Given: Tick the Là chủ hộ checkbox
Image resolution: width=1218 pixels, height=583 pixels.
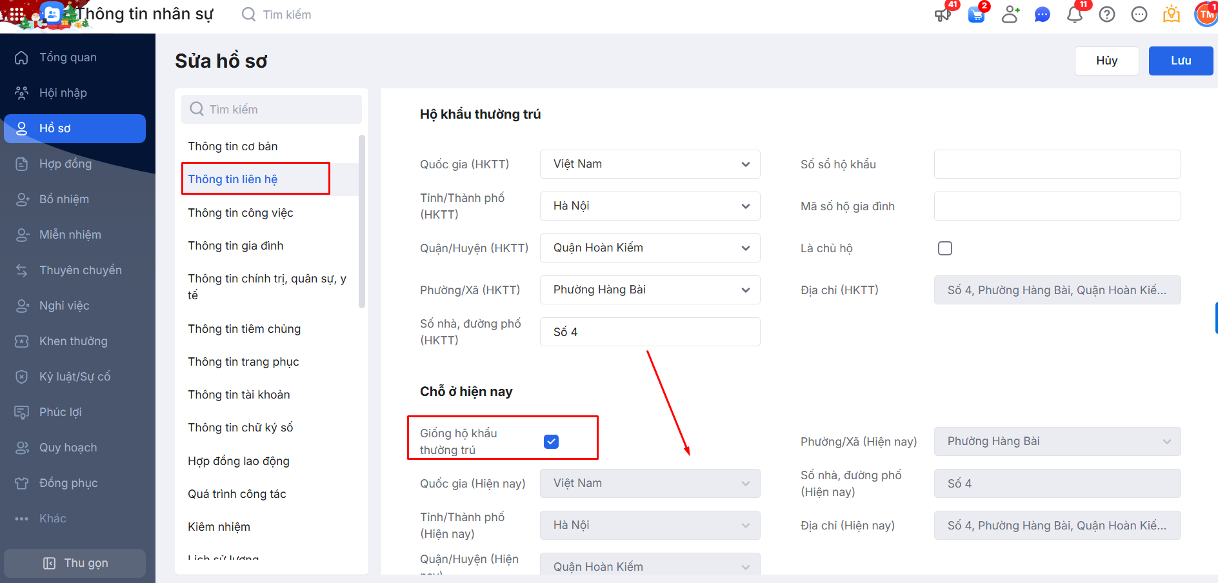Looking at the screenshot, I should (945, 248).
